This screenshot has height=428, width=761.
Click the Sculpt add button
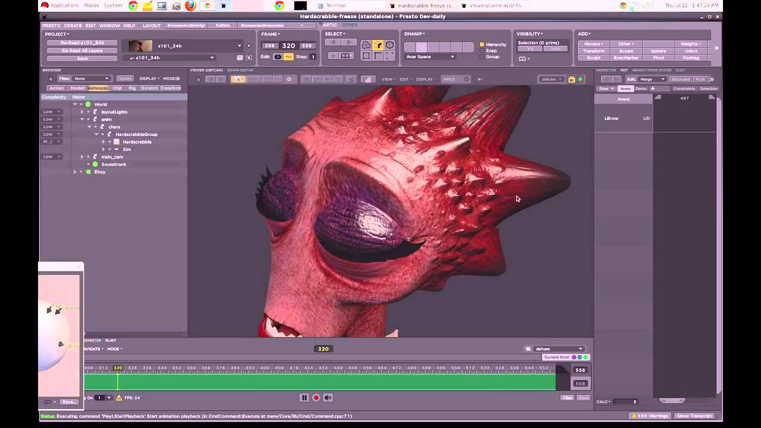(x=593, y=58)
